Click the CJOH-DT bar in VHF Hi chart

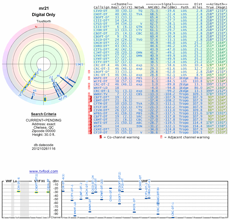[x=48, y=192]
